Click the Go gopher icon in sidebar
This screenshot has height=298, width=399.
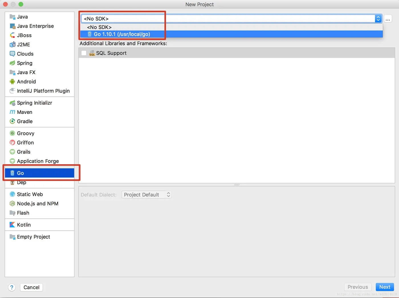(12, 173)
